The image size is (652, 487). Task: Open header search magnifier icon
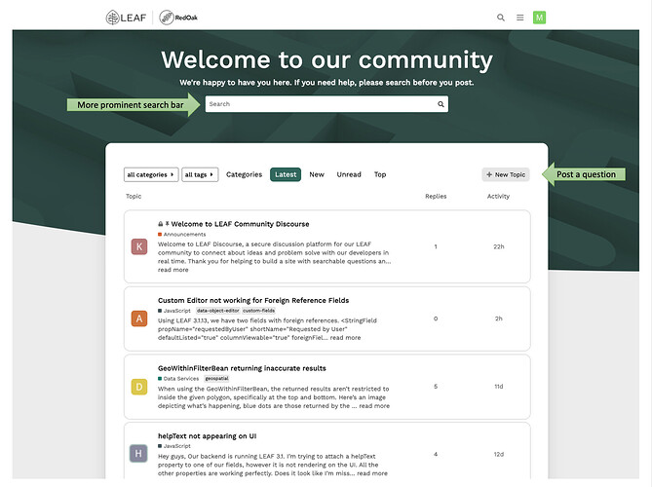501,18
